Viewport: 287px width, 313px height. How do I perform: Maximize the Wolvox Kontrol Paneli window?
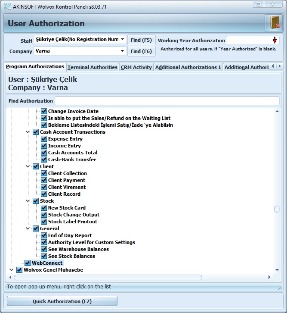259,4
